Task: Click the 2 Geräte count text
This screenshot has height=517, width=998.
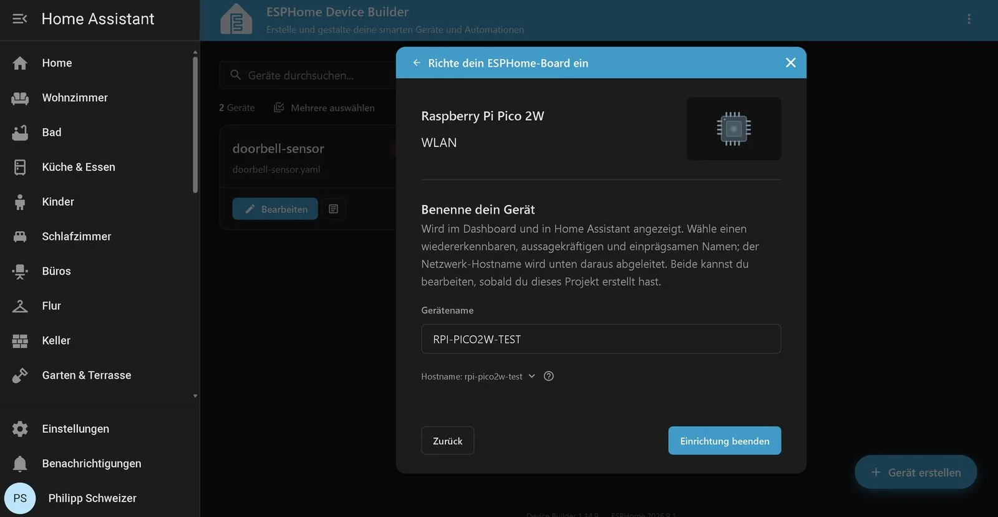Action: [x=237, y=108]
